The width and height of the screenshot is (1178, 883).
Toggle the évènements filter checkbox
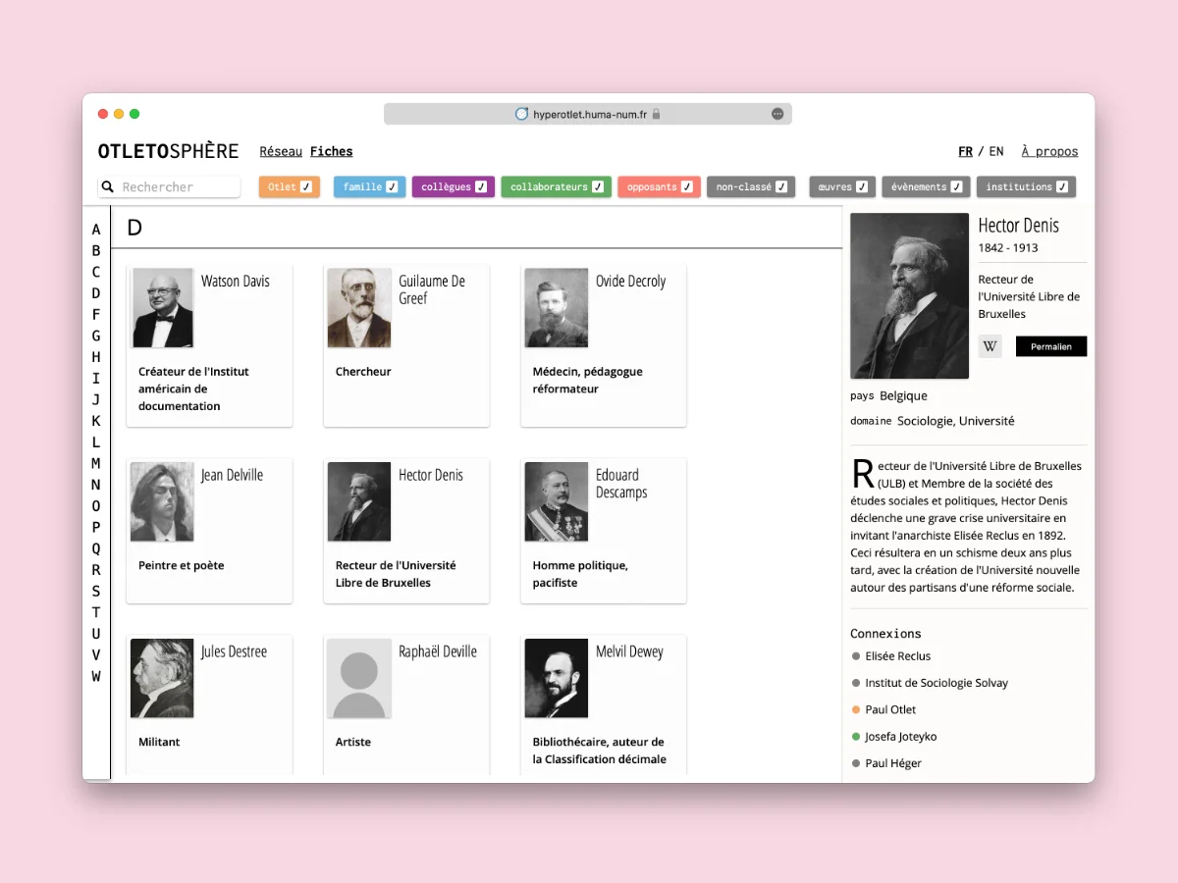click(957, 186)
